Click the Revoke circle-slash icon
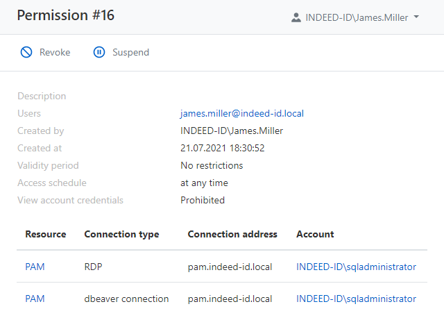 coord(26,52)
